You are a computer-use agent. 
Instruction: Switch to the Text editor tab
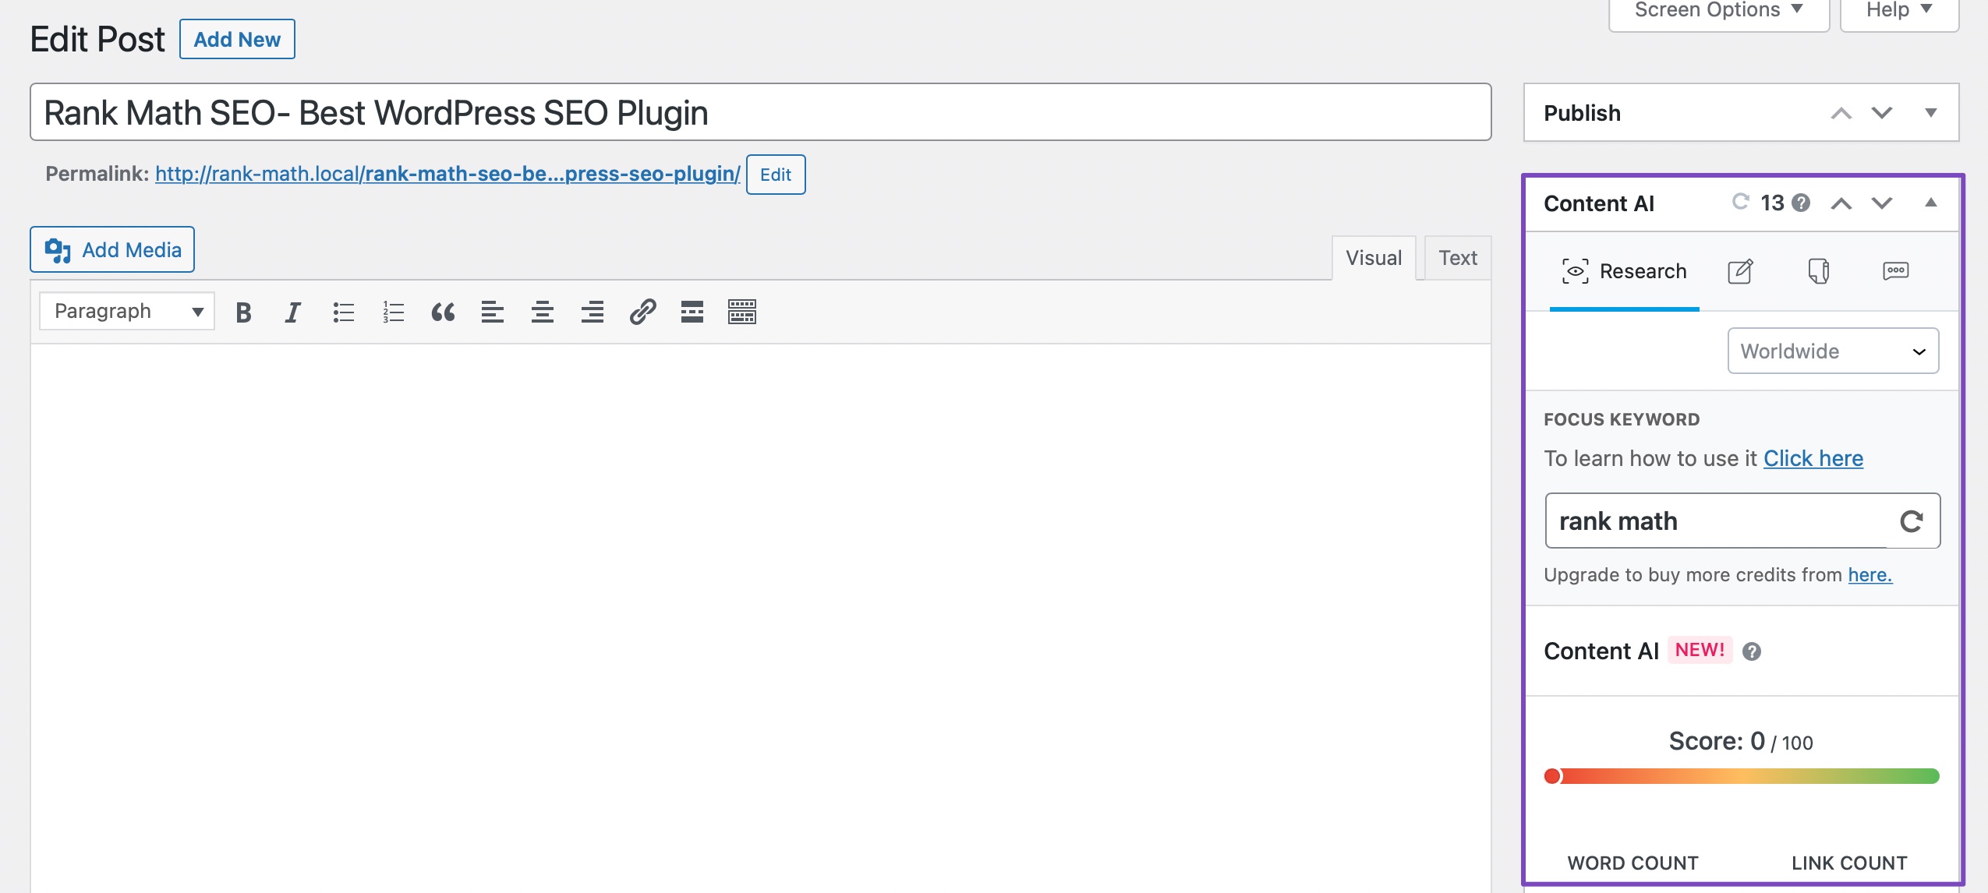tap(1458, 258)
